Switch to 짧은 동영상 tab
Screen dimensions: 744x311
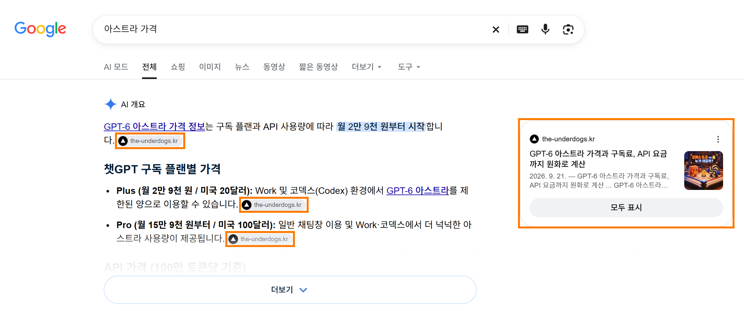318,67
